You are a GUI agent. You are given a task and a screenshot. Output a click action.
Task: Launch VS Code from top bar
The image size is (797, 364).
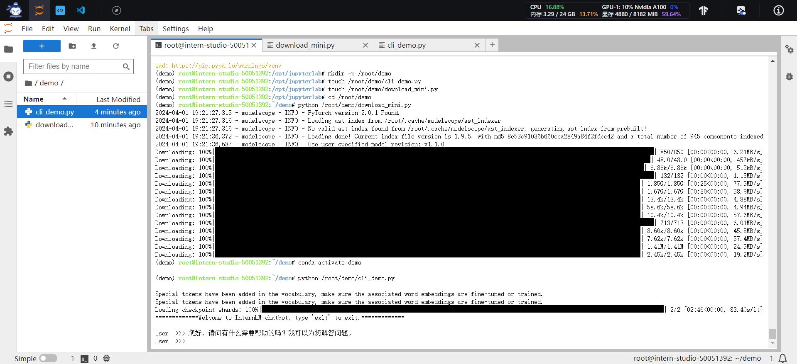click(81, 10)
